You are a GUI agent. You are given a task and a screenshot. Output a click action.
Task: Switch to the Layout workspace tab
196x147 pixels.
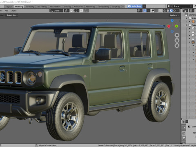(x=9, y=7)
